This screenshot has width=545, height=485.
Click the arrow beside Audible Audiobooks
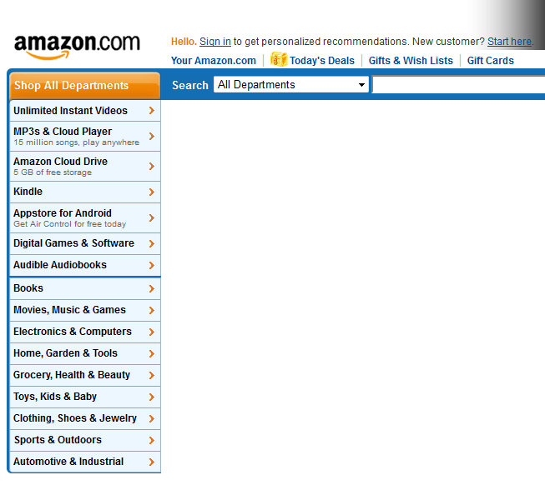151,265
